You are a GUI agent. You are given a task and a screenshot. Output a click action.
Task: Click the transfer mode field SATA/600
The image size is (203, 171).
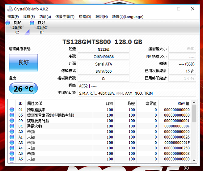tap(104, 71)
